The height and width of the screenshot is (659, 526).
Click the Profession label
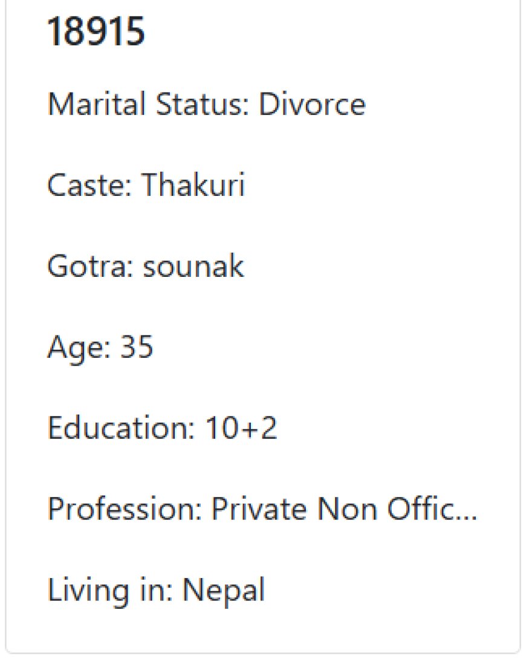[x=125, y=508]
